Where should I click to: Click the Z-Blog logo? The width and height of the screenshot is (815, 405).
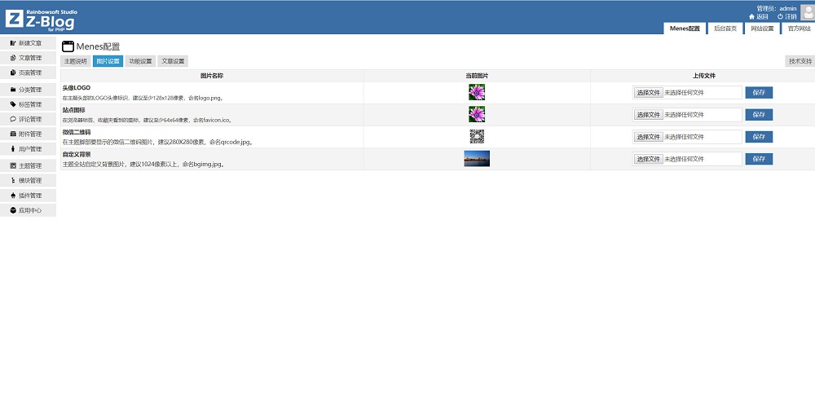tap(40, 18)
